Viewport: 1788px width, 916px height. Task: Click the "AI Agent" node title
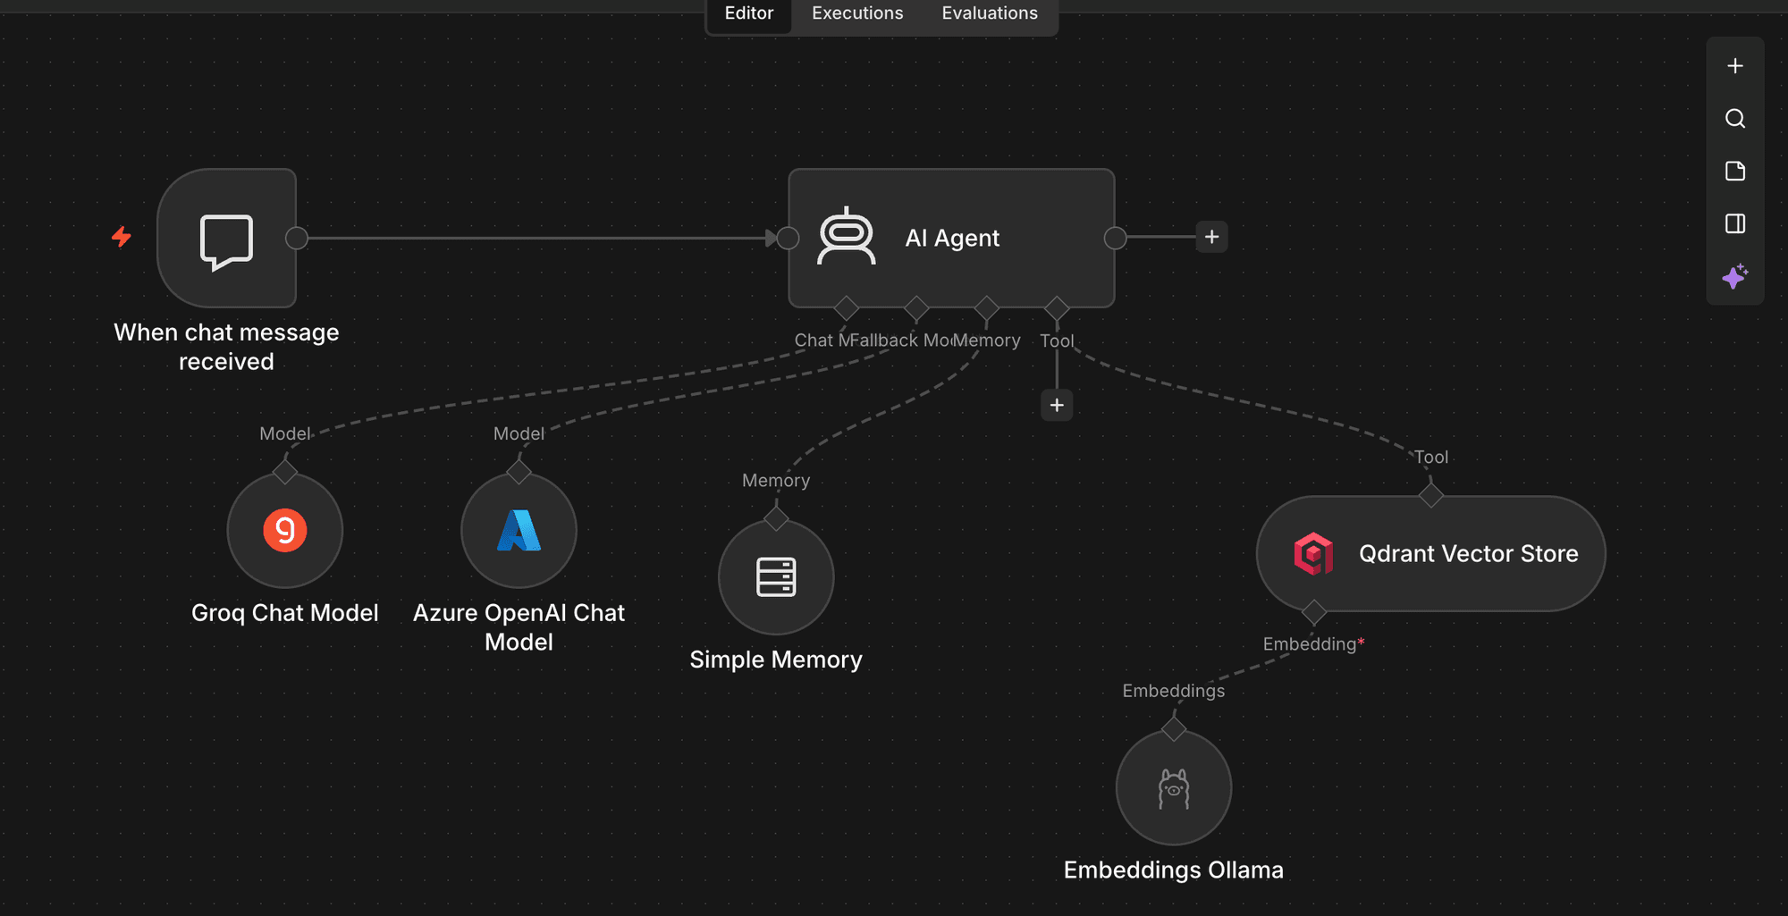pyautogui.click(x=952, y=238)
